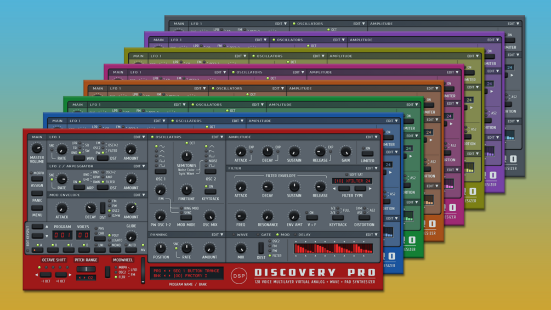Click the GLIDE knob
The image size is (551, 310).
pyautogui.click(x=131, y=236)
